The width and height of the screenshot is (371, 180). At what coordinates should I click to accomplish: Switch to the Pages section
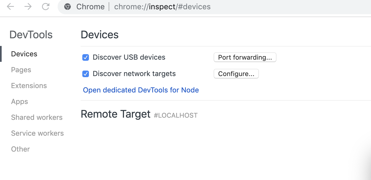21,70
